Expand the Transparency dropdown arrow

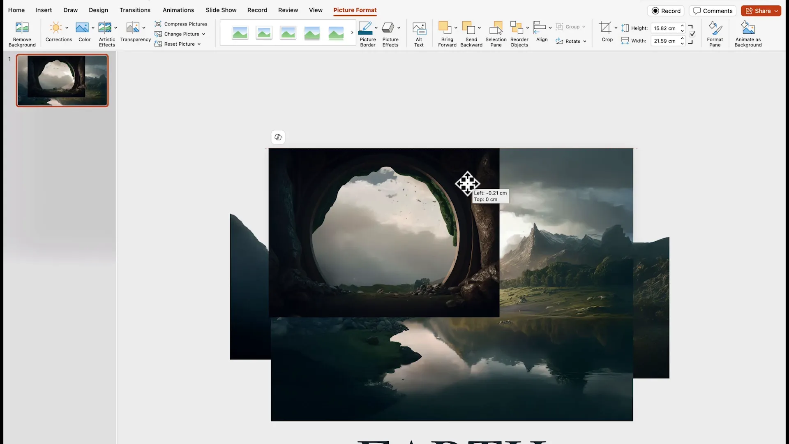pos(144,28)
